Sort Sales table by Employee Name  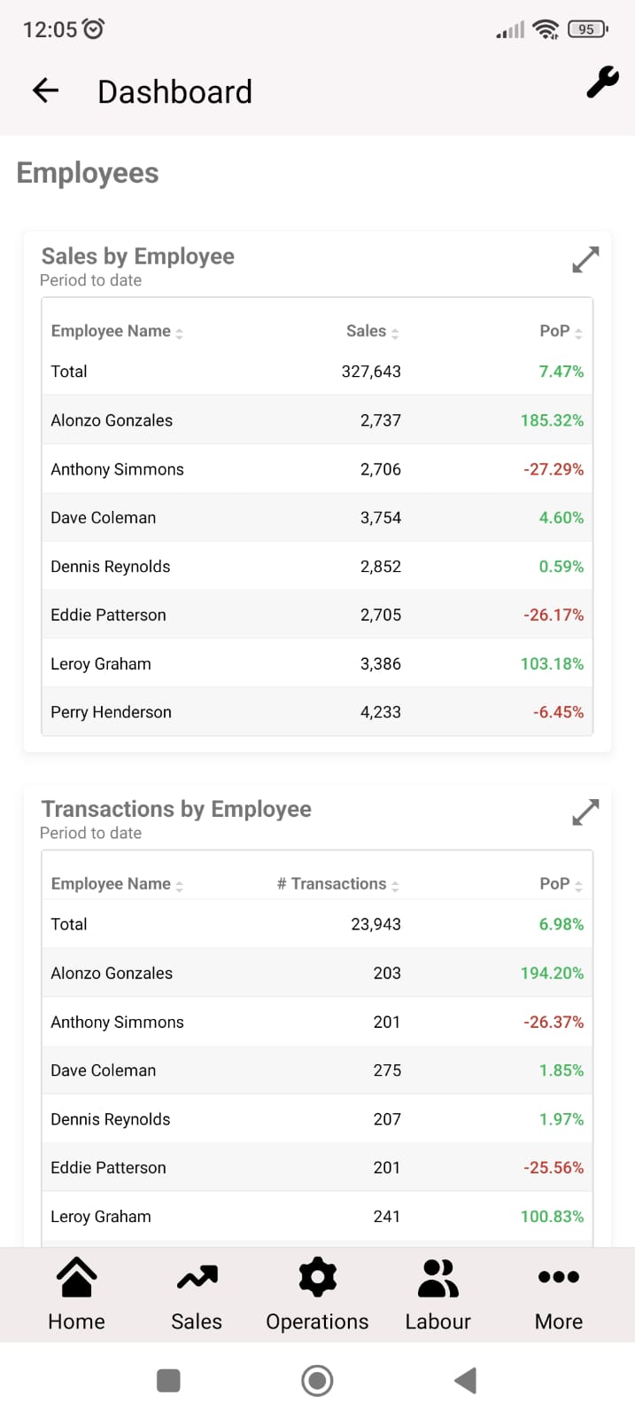(x=117, y=332)
